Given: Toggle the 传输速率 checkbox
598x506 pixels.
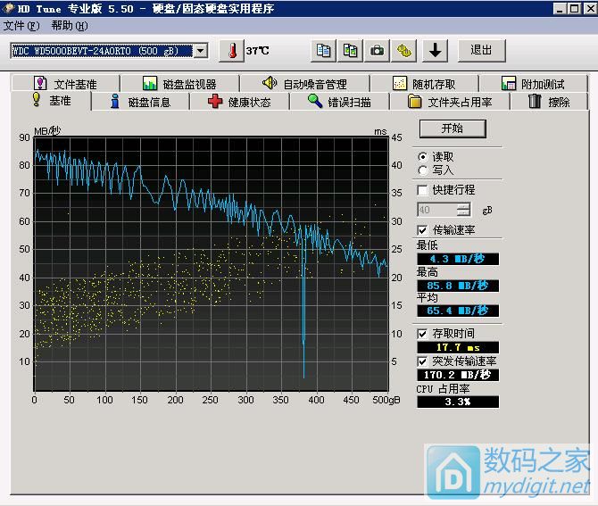Looking at the screenshot, I should [422, 230].
